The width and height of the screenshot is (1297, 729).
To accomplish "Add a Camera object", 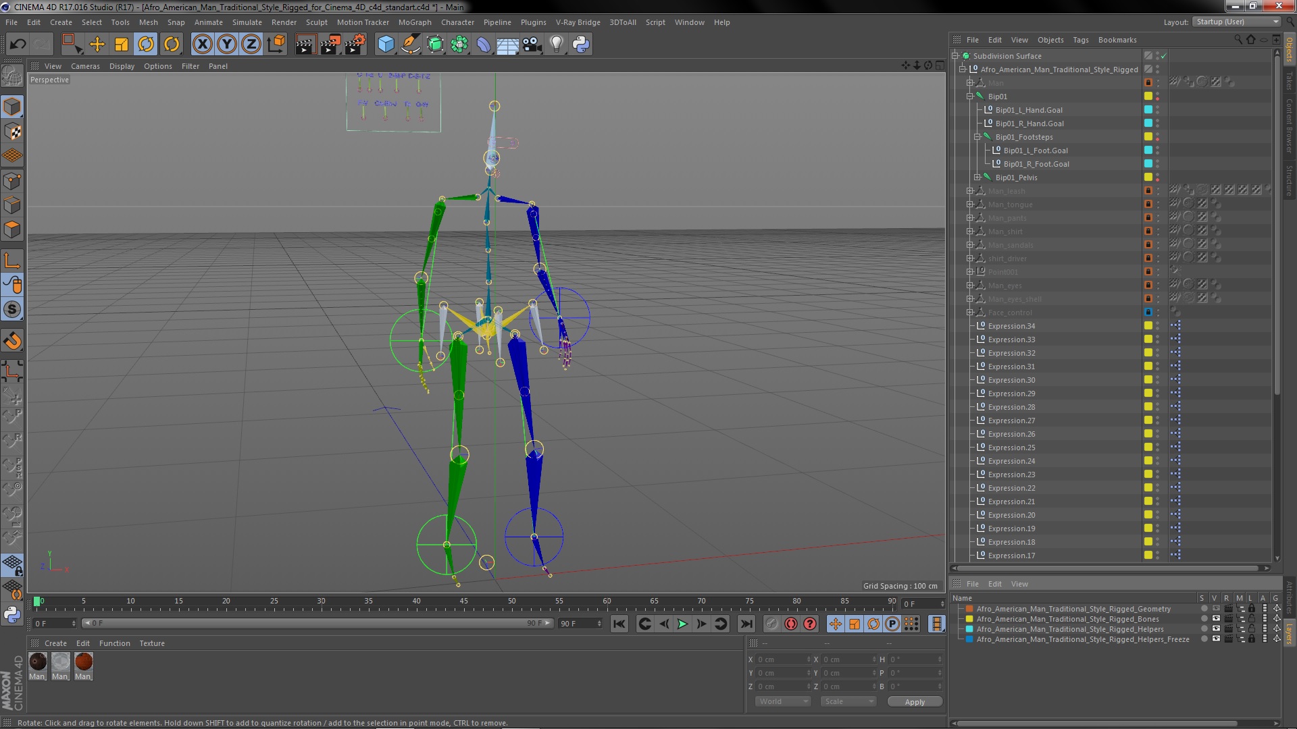I will tap(532, 45).
